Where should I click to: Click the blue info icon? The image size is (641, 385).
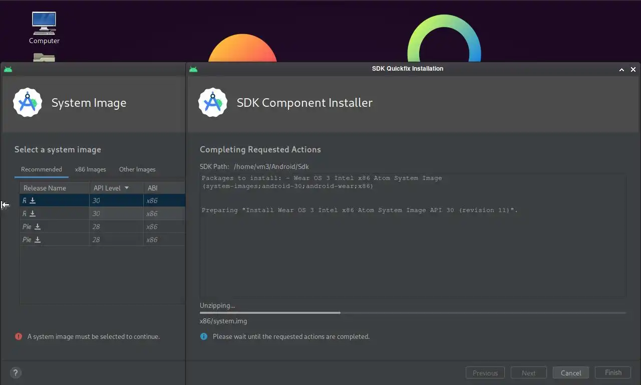coord(204,336)
